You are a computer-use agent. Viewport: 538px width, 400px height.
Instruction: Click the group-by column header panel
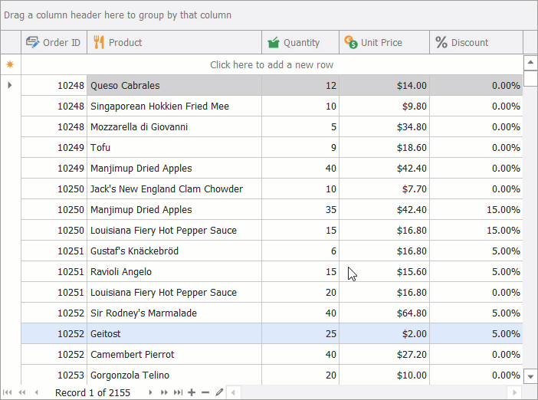(x=268, y=15)
